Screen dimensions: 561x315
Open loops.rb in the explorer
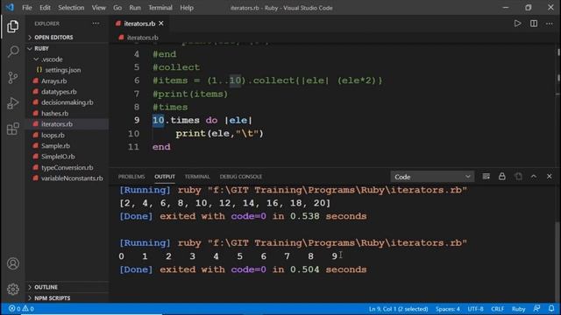(x=53, y=135)
